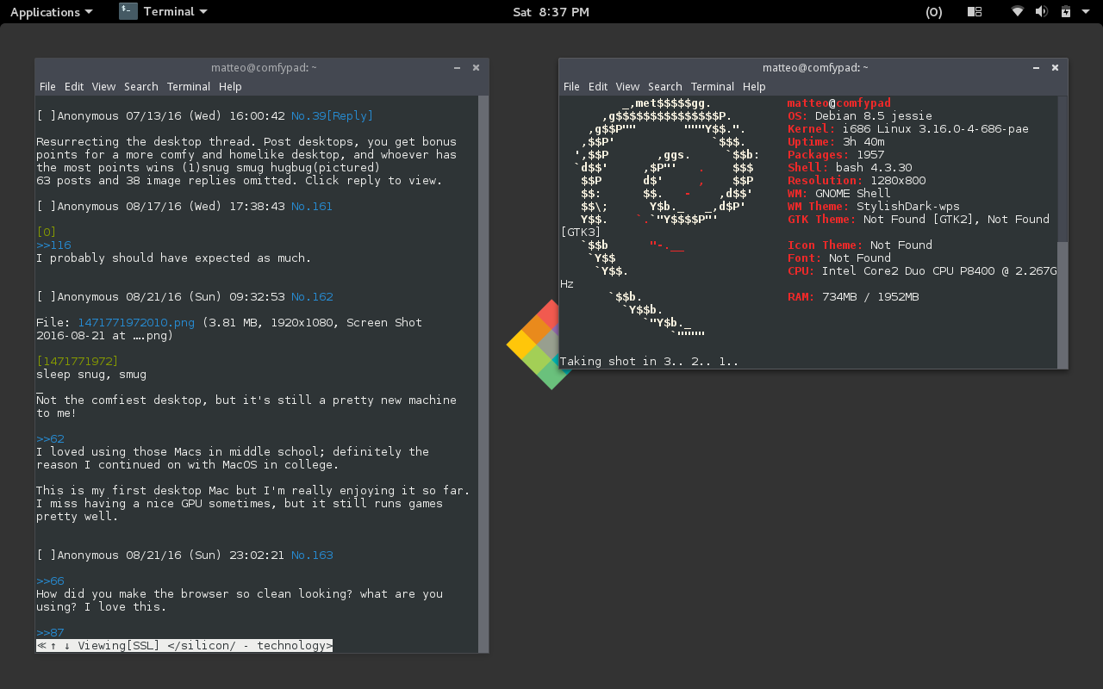Close the terminal showing the imageboard thread
Image resolution: width=1103 pixels, height=689 pixels.
pos(476,67)
